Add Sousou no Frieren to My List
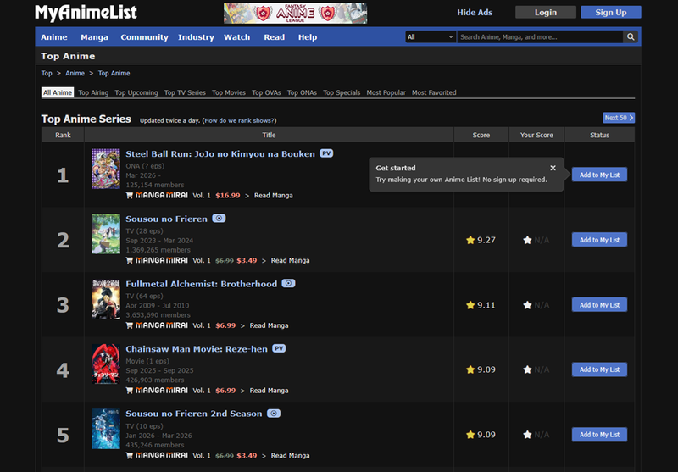 click(x=599, y=241)
